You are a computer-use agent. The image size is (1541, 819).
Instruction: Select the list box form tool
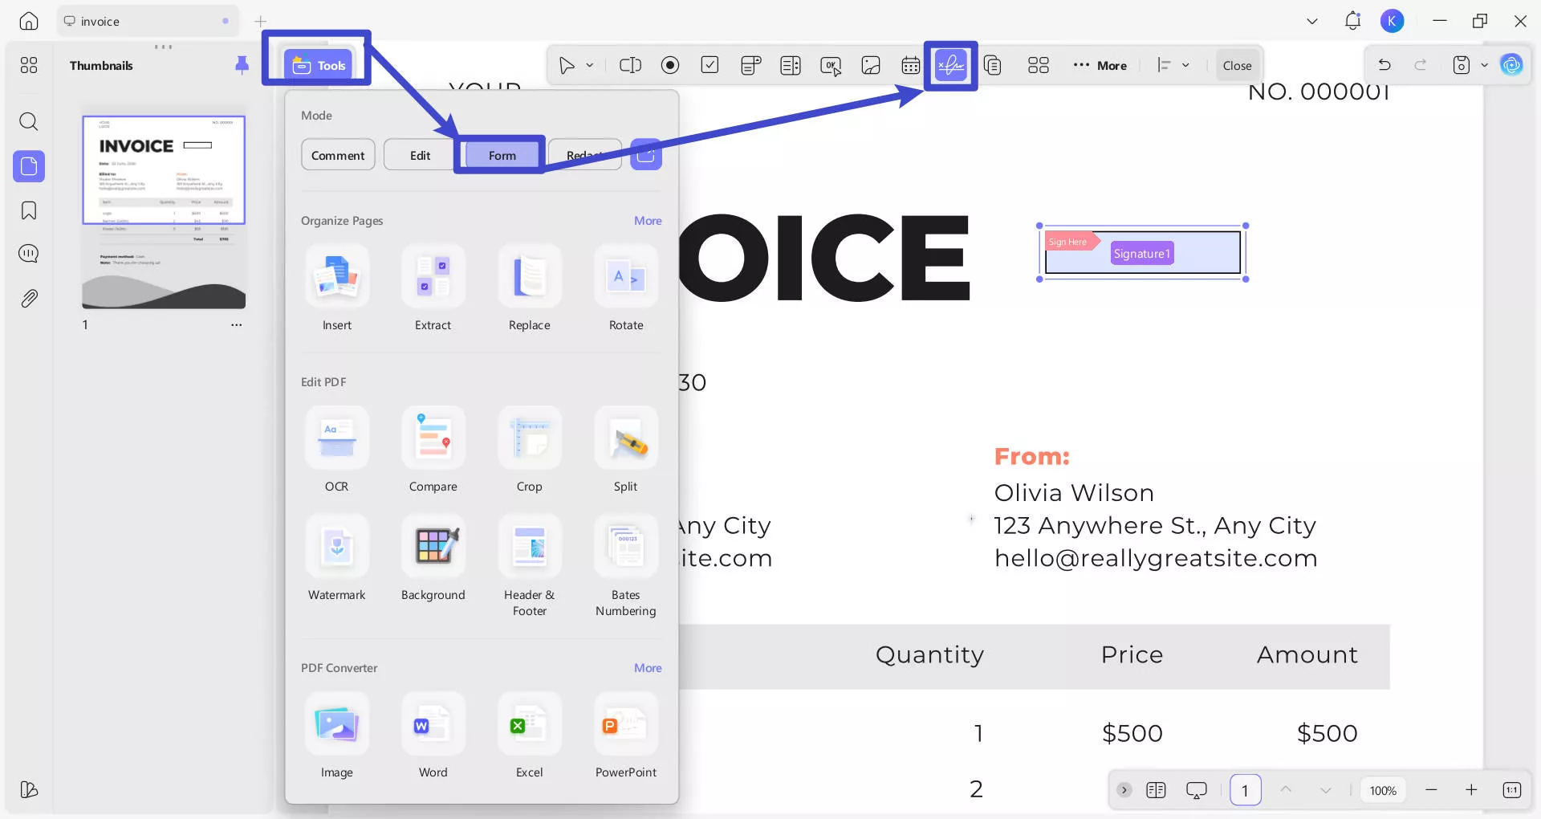pyautogui.click(x=791, y=65)
